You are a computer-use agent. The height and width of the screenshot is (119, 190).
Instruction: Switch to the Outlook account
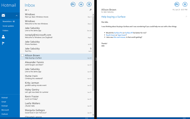[x=5, y=114]
